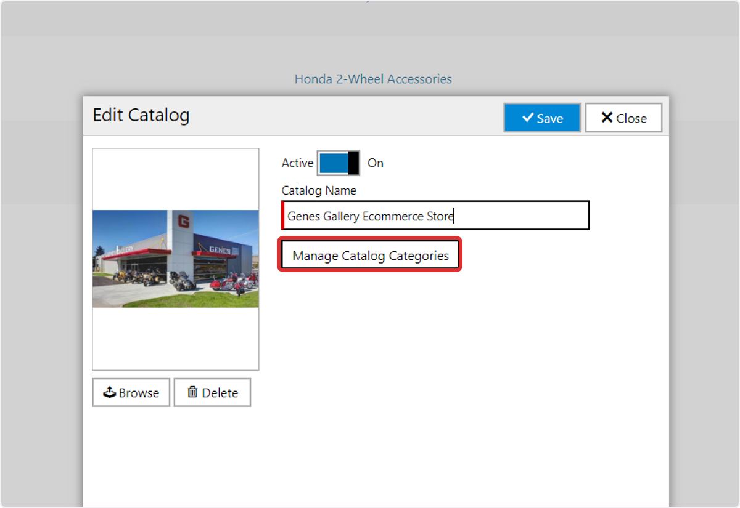Click the 'Edit Catalog' dialog title

(x=141, y=115)
